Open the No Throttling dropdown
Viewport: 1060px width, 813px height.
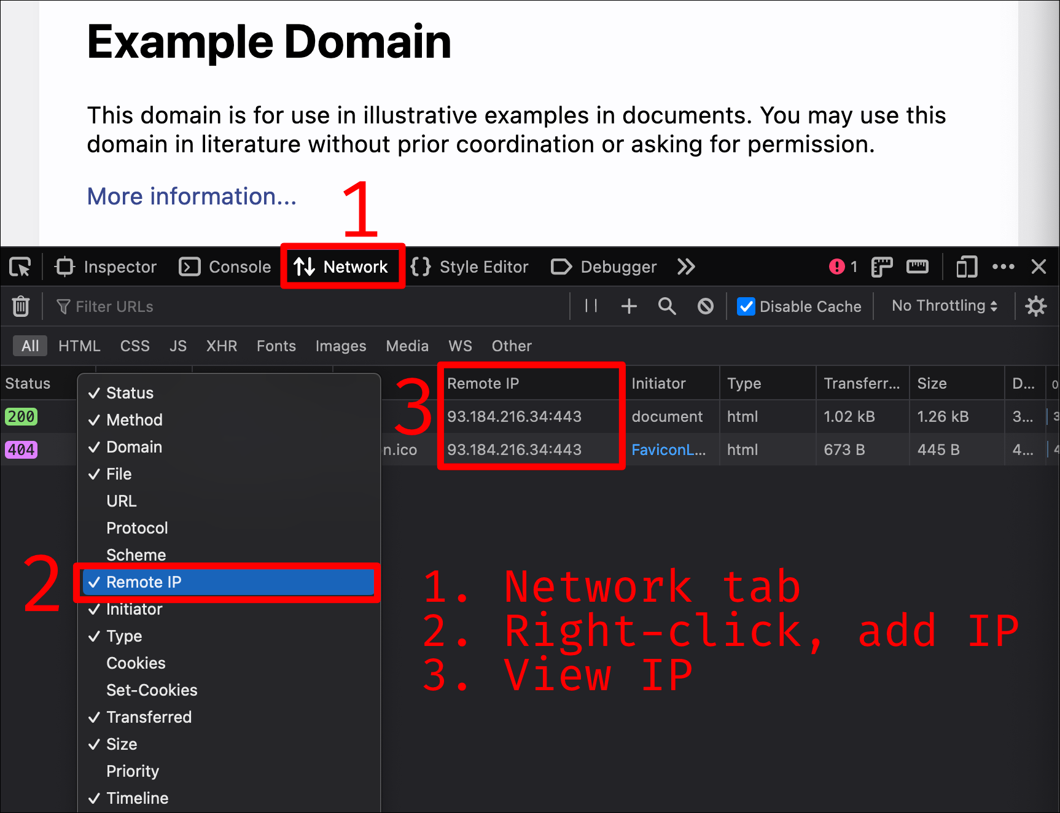pos(944,306)
